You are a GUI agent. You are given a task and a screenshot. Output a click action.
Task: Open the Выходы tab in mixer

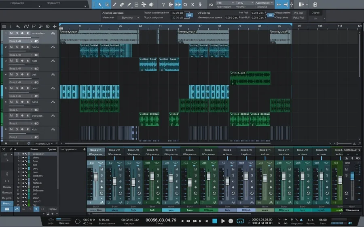(7, 193)
